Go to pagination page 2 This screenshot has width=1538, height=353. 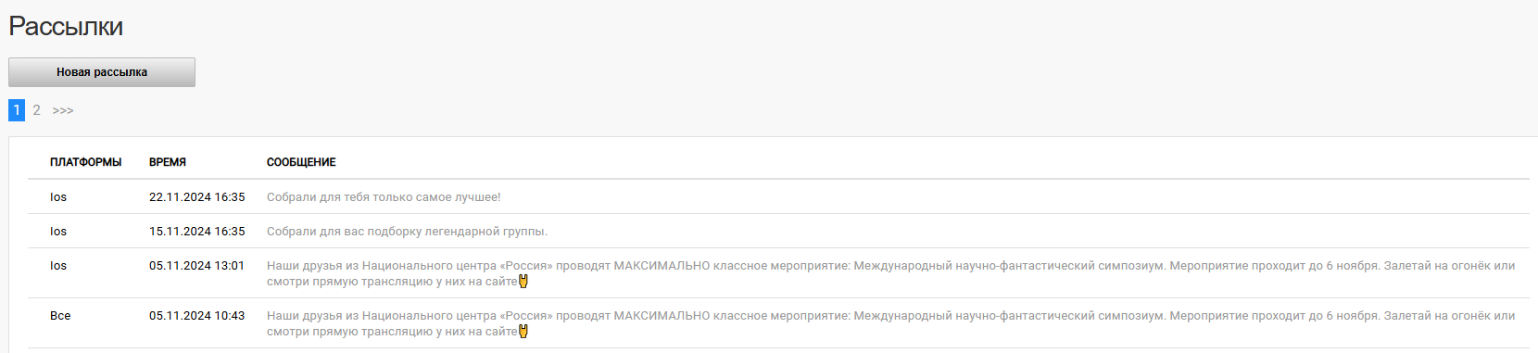coord(36,110)
